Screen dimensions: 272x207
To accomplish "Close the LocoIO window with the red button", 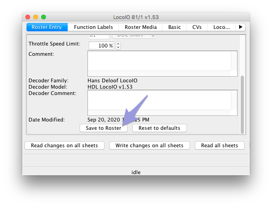I will (28, 17).
